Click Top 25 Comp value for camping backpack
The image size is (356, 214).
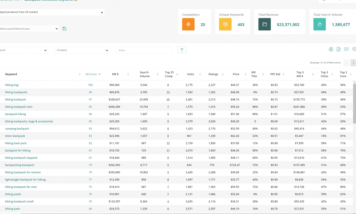coord(168,129)
